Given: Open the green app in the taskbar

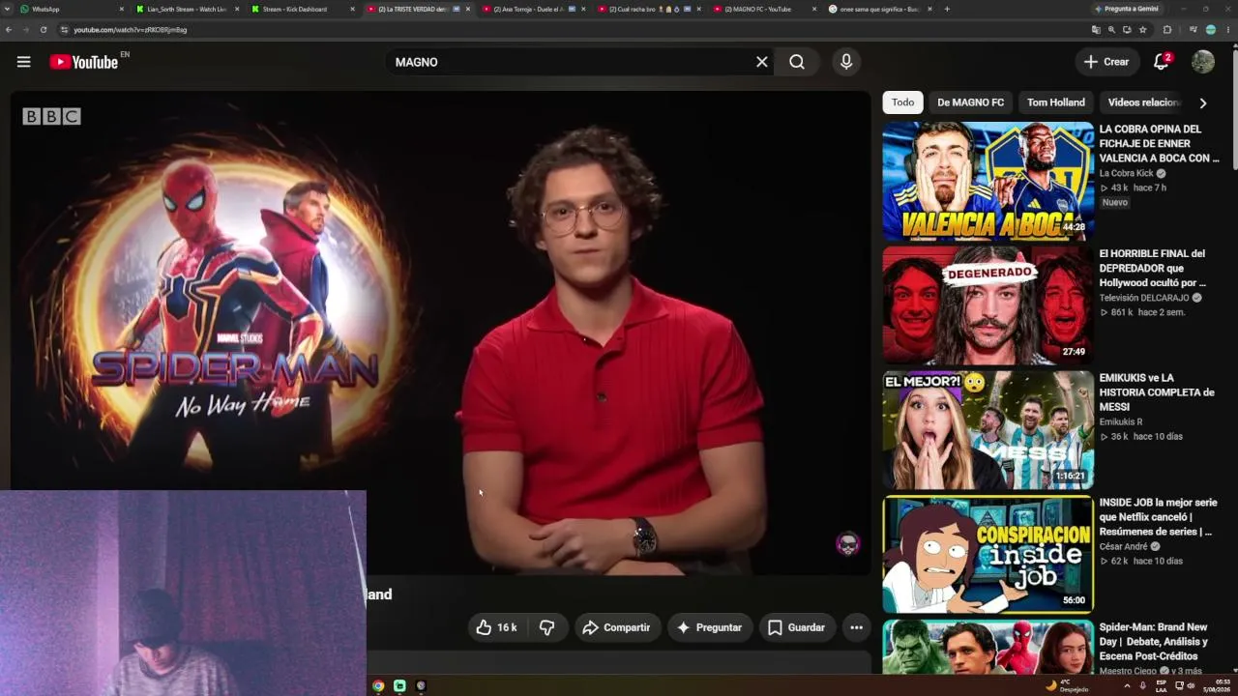Looking at the screenshot, I should pos(399,686).
